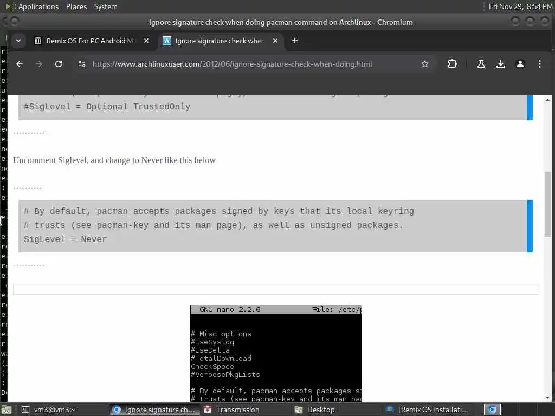Screen dimensions: 555x416
Task: Open Chromium three-dot menu
Action: point(539,64)
